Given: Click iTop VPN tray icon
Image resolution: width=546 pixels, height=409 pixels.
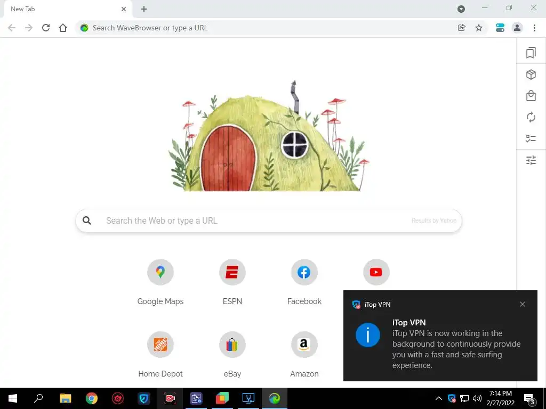Looking at the screenshot, I should coord(452,398).
